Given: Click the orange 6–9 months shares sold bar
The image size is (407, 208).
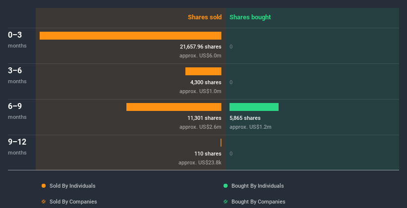Looking at the screenshot, I should 174,107.
